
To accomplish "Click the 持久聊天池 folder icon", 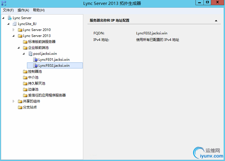I will coord(25,83).
